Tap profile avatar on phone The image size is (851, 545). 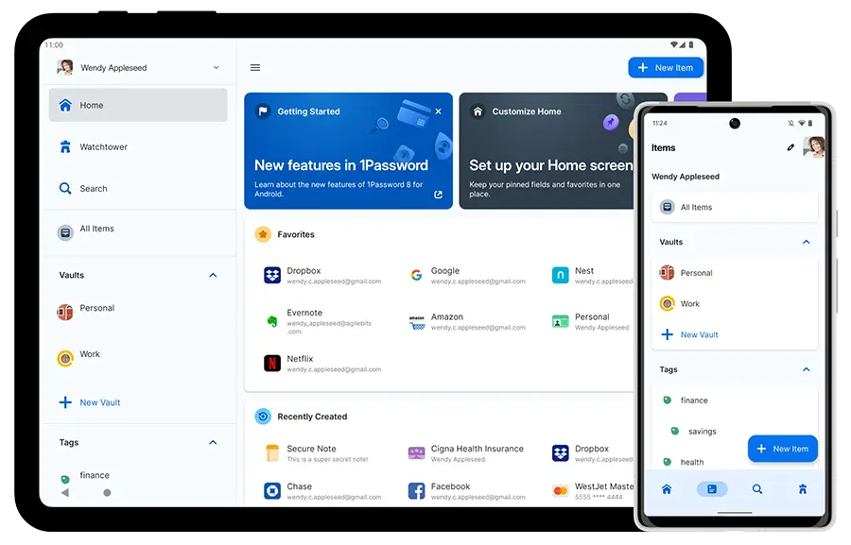pos(814,147)
